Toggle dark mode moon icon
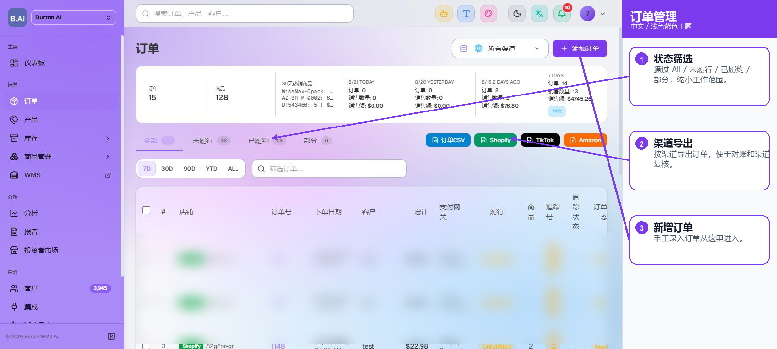Screen dimensions: 777x349 pyautogui.click(x=517, y=14)
